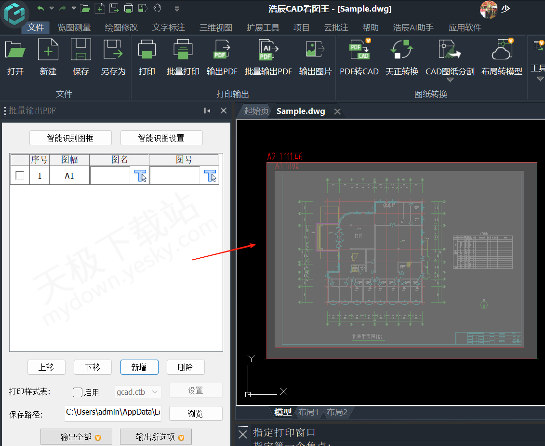Click the text pick icon in 图号 column
Image resolution: width=545 pixels, height=446 pixels.
click(210, 176)
